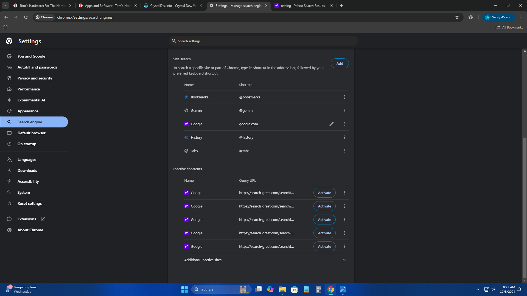Open the volume control in system tray
Screen dimensions: 527x296
pos(493,289)
